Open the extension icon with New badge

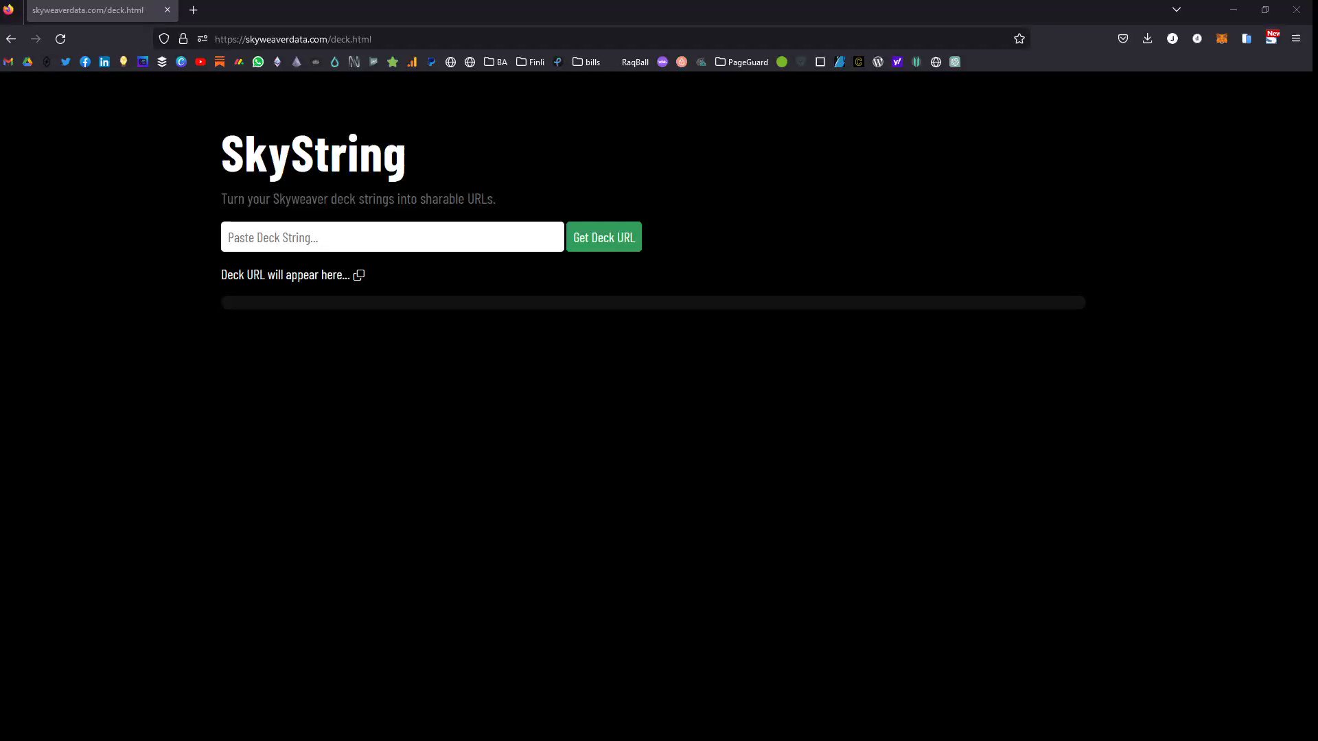1271,38
